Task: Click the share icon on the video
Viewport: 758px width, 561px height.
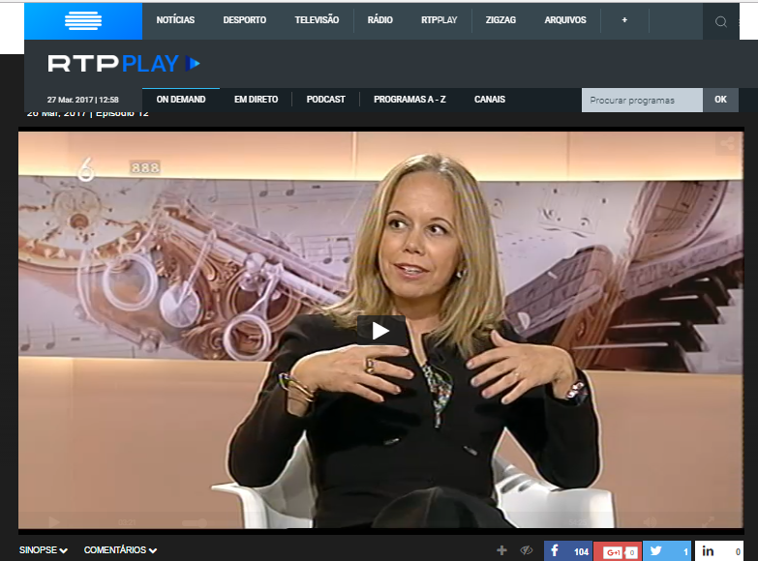Action: click(x=726, y=145)
